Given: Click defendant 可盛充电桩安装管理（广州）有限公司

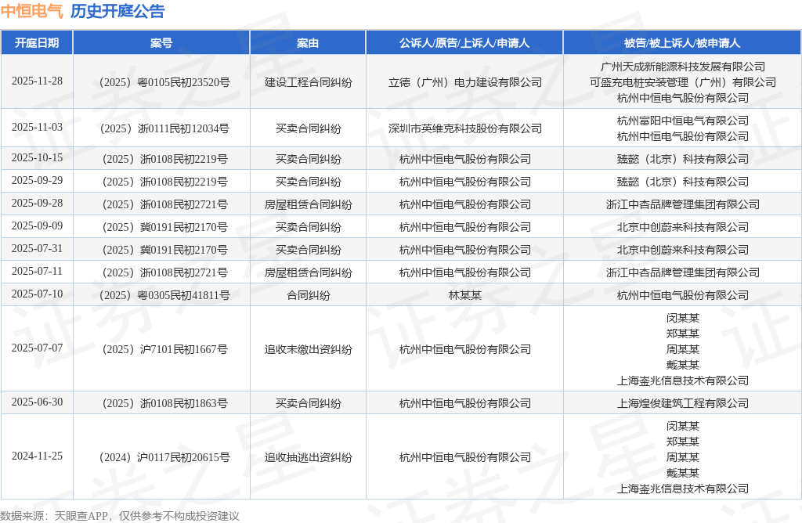Looking at the screenshot, I should point(682,82).
